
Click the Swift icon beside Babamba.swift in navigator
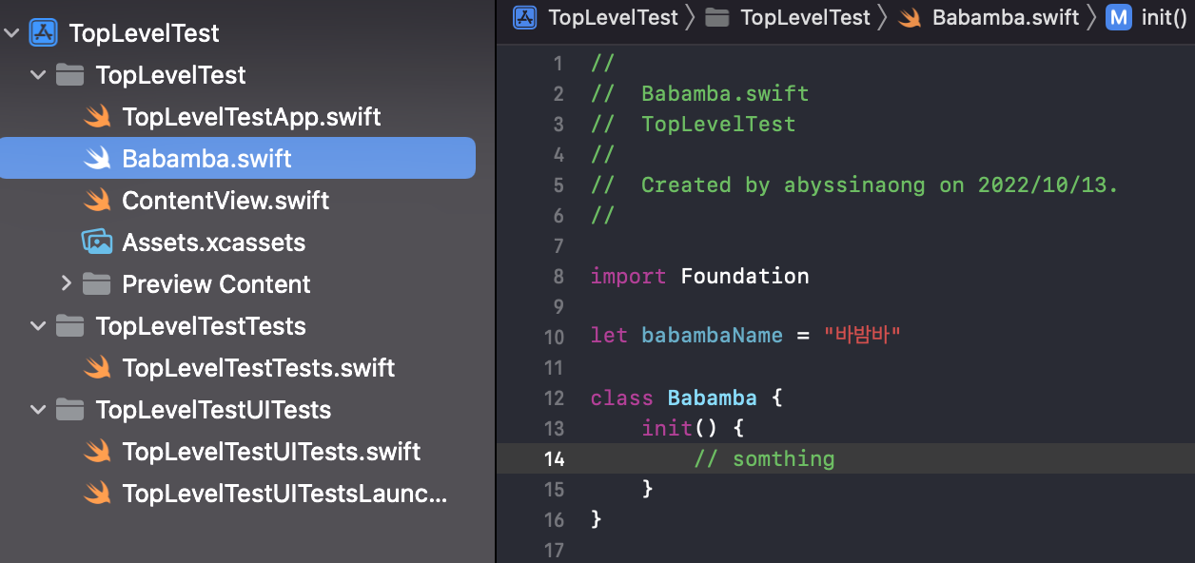click(x=97, y=159)
